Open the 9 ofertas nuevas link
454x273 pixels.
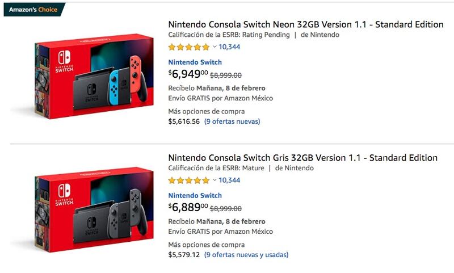click(232, 121)
